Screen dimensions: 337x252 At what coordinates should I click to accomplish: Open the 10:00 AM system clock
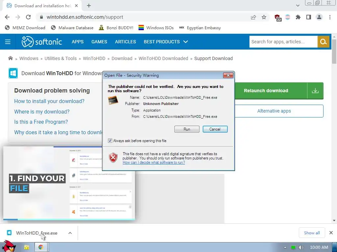pos(319,247)
